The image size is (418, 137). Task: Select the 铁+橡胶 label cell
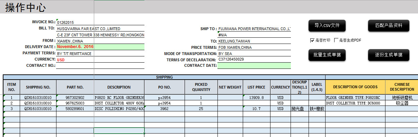tap(317, 109)
